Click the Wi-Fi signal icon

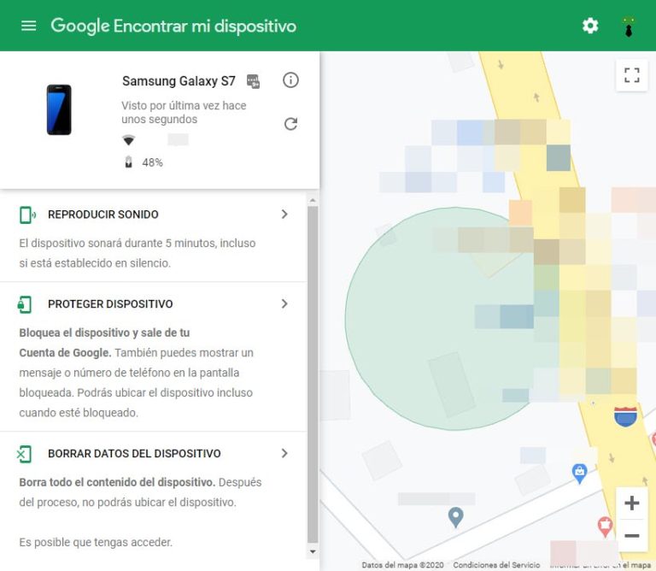click(128, 140)
